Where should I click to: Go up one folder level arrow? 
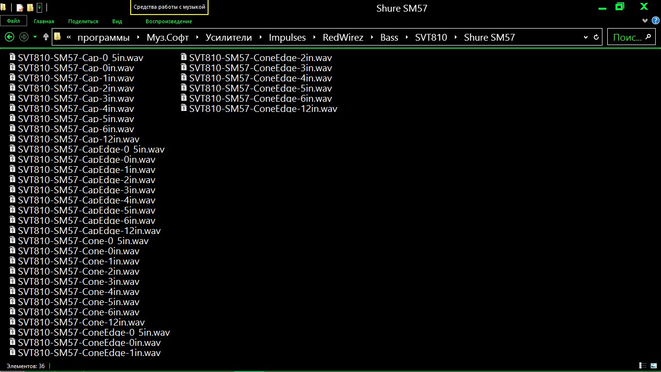click(46, 37)
